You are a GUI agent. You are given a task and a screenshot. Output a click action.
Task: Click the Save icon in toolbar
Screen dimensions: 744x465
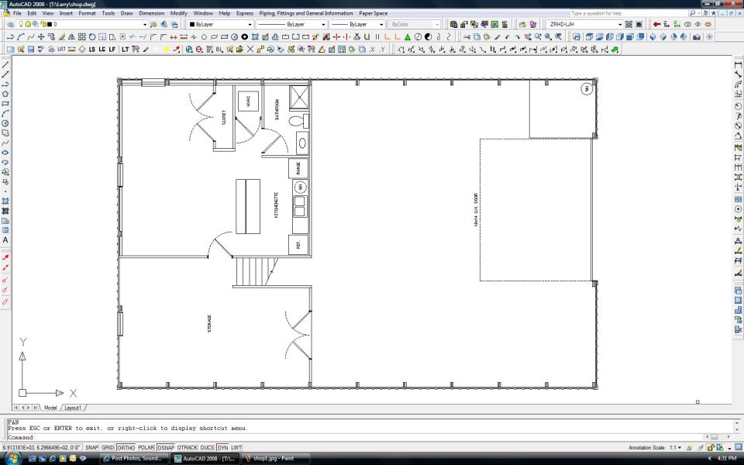[x=31, y=49]
